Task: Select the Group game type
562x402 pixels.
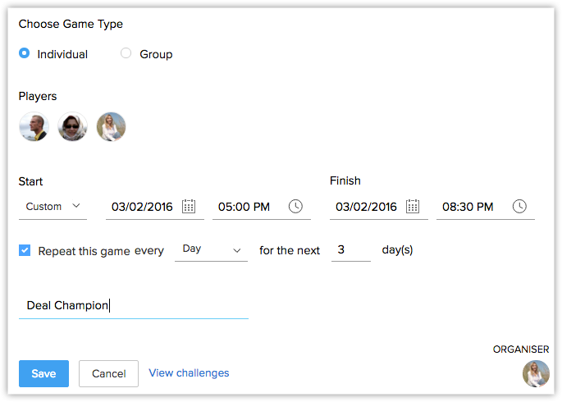Action: [x=126, y=53]
